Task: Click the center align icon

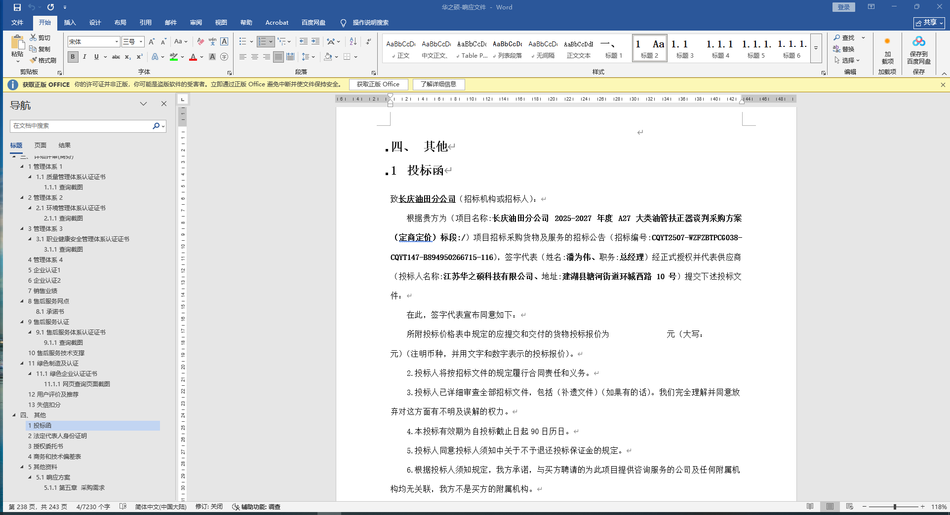Action: 255,57
